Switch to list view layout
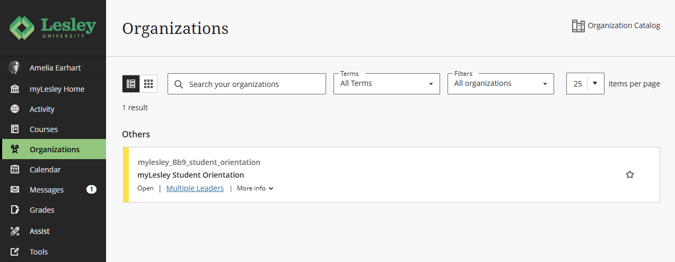The image size is (675, 262). tap(131, 84)
